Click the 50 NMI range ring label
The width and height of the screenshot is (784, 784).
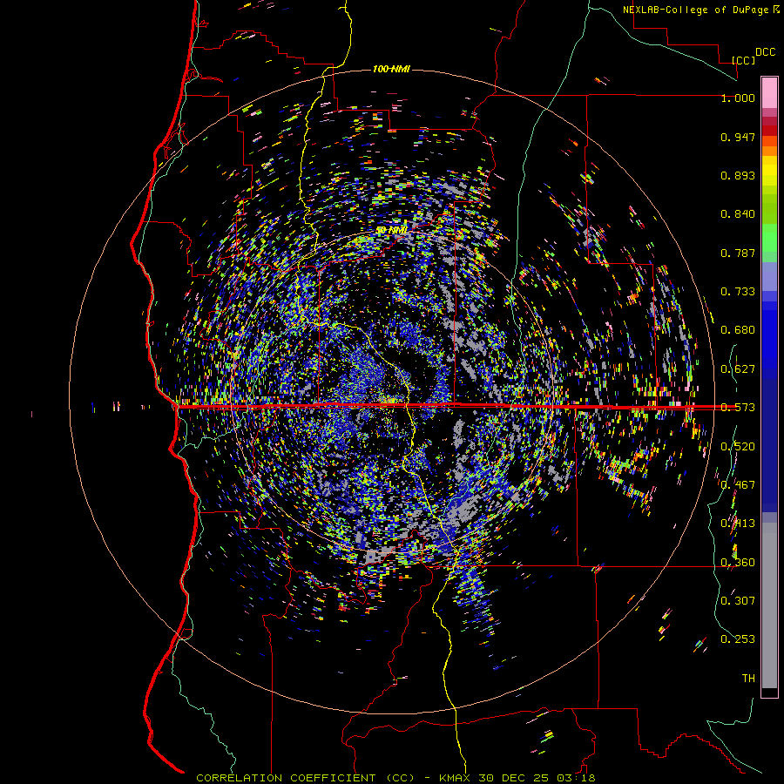[x=391, y=230]
